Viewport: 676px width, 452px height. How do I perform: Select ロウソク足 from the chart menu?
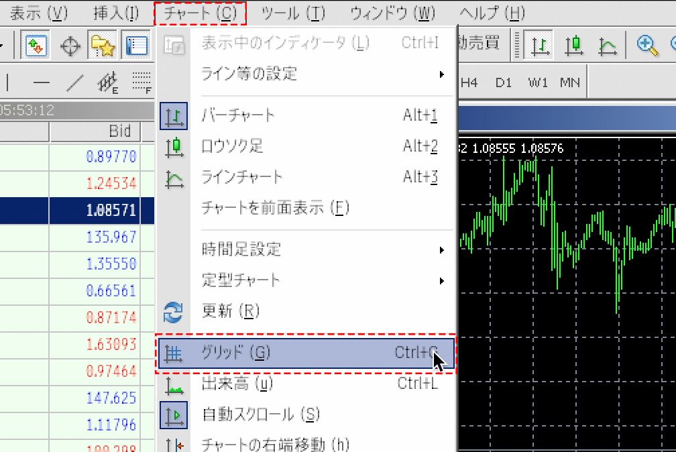(x=305, y=146)
